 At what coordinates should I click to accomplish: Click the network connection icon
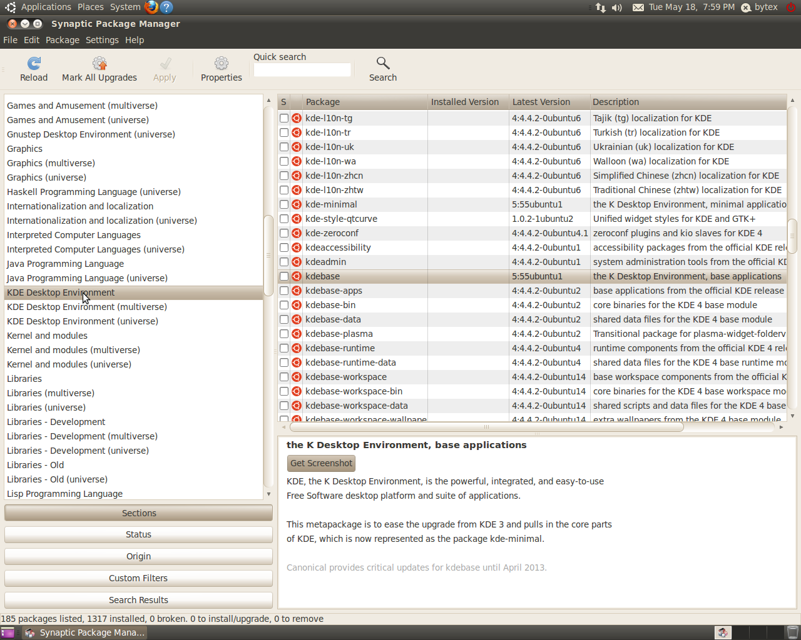601,7
